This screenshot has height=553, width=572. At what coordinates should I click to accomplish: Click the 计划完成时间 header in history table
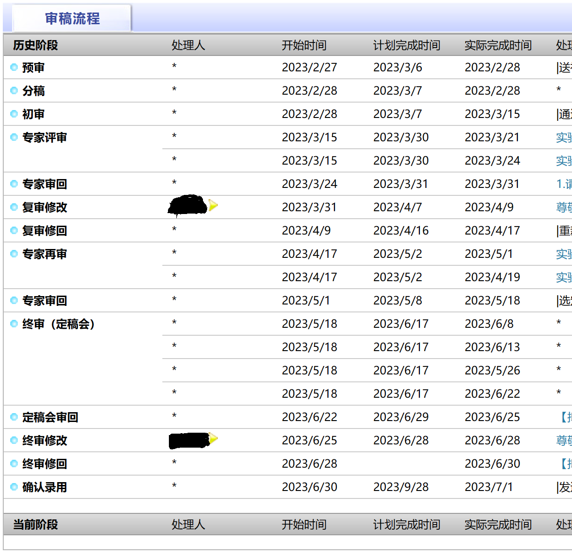[x=406, y=45]
